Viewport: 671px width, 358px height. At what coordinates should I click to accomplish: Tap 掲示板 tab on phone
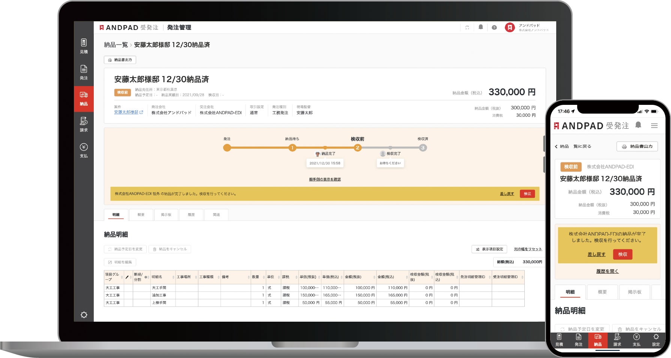(x=635, y=292)
